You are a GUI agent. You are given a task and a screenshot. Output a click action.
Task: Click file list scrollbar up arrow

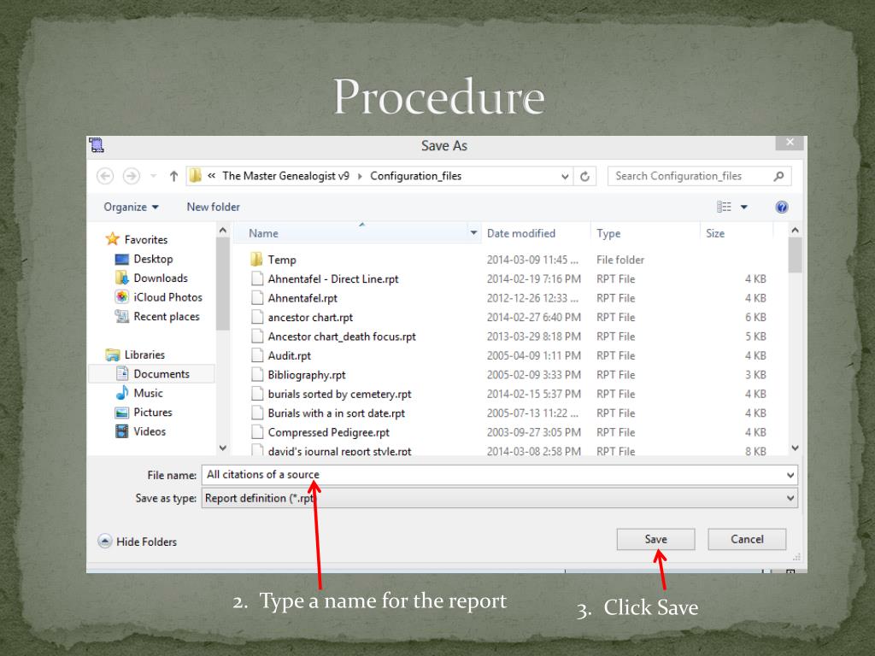pos(796,230)
